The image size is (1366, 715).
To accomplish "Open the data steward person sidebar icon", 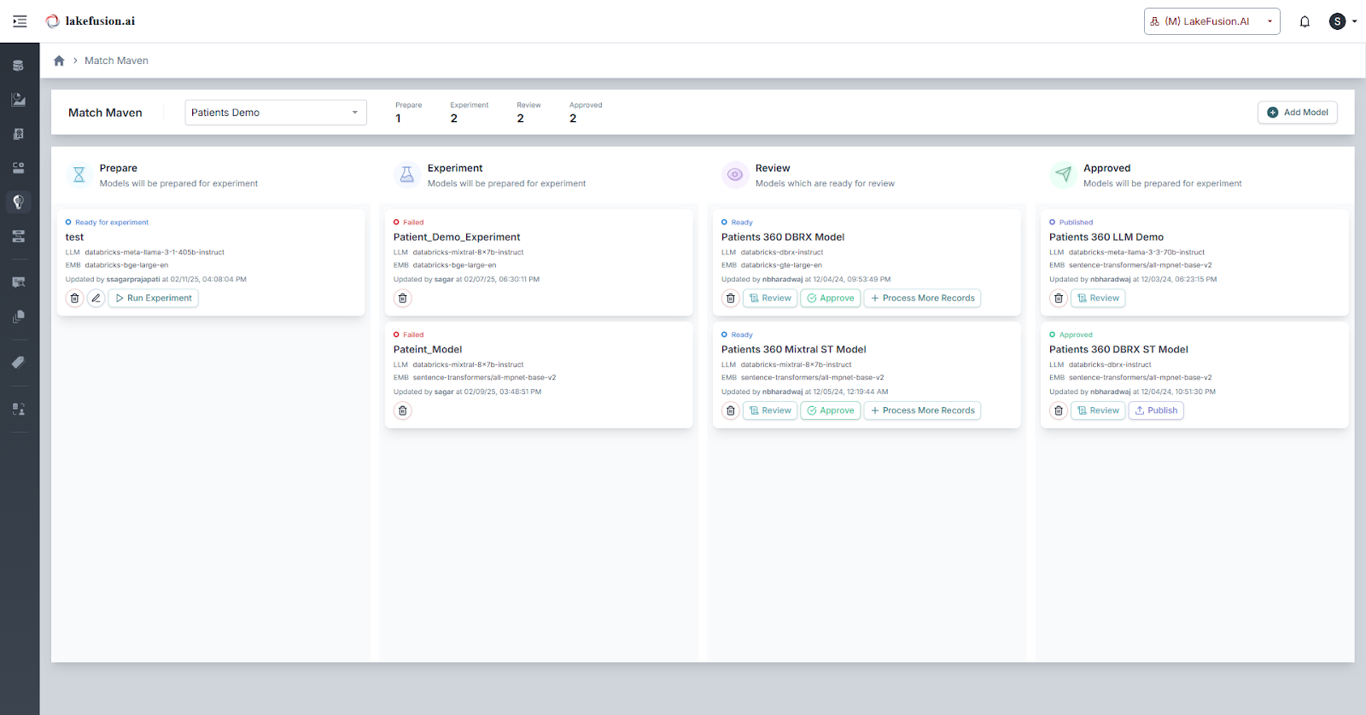I will (18, 409).
